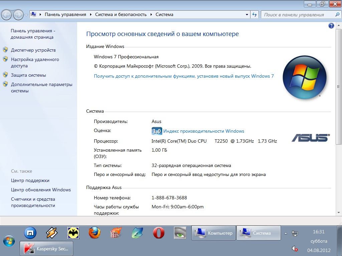The image size is (342, 256).
Task: Select Система breadcrumb in address bar
Action: [164, 15]
